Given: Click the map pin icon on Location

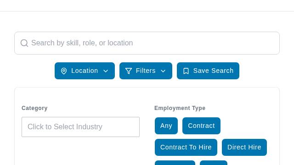Looking at the screenshot, I should pos(64,71).
